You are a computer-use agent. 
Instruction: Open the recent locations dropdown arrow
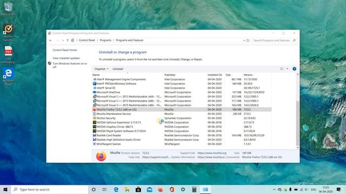click(63, 40)
